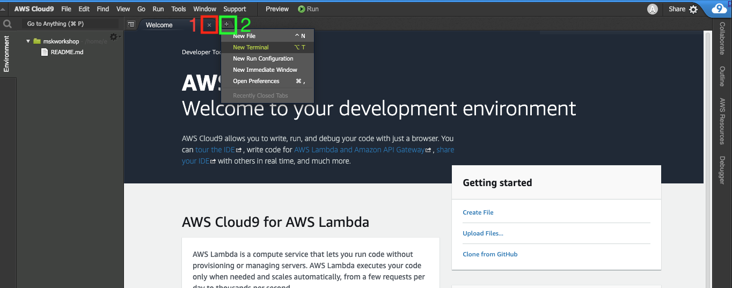Choose New Terminal from the dropdown
The height and width of the screenshot is (288, 732).
267,47
